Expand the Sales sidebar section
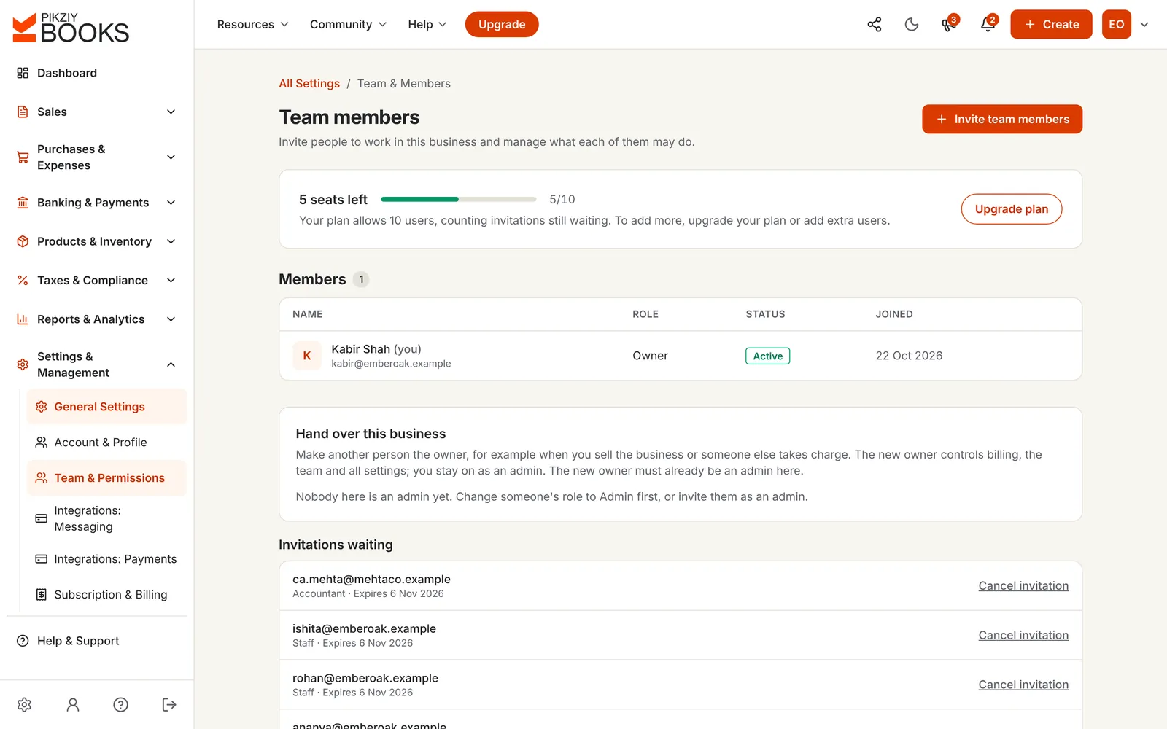This screenshot has width=1167, height=729. coord(96,112)
